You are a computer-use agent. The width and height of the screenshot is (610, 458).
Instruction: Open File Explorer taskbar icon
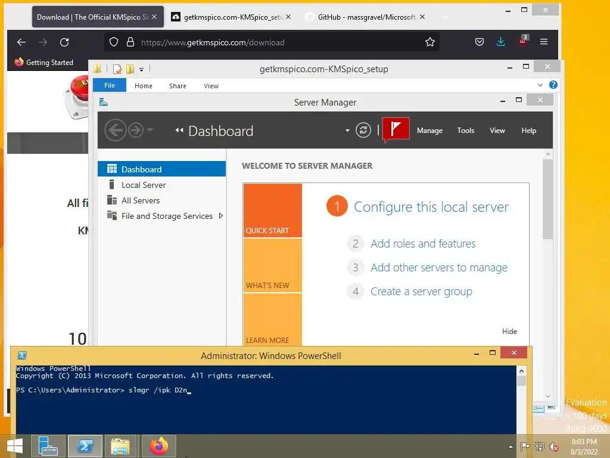tap(120, 446)
